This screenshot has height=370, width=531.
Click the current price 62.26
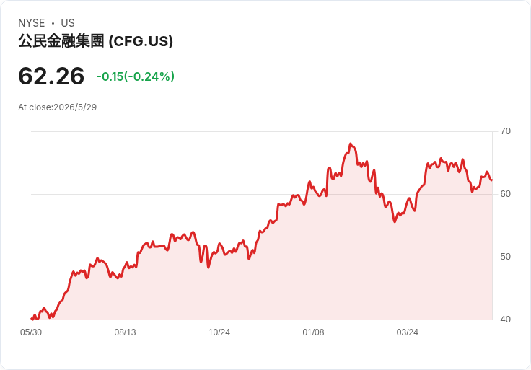point(51,76)
